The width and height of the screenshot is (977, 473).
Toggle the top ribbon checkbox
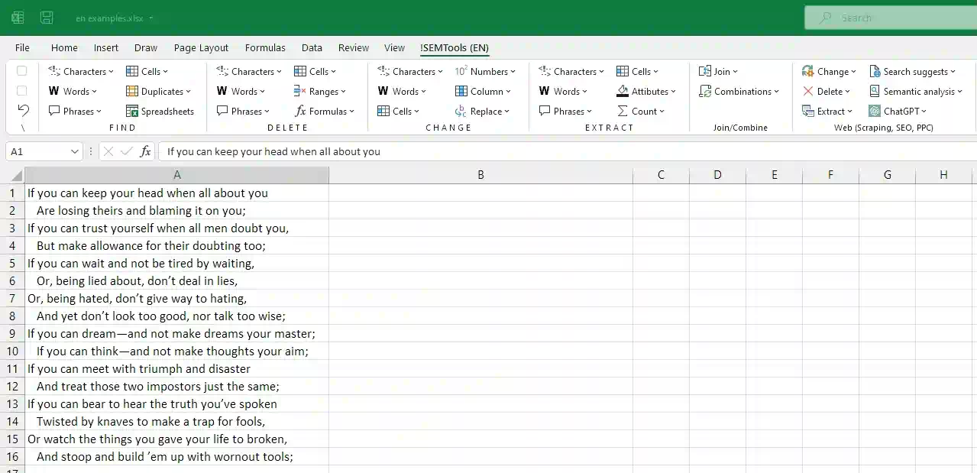22,71
